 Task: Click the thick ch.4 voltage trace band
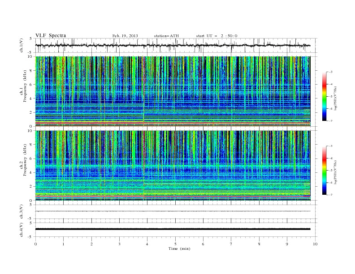(x=173, y=229)
